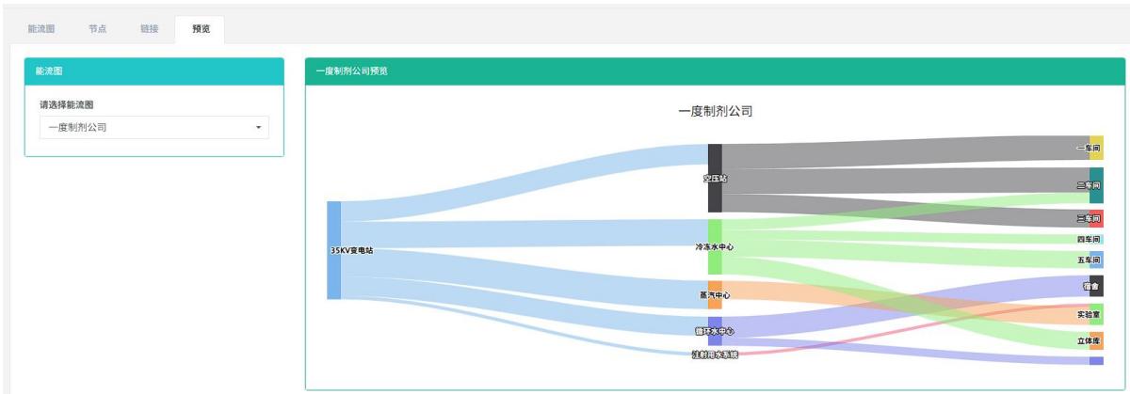Click the yellow 一车间 node
1130x394 pixels.
1096,149
